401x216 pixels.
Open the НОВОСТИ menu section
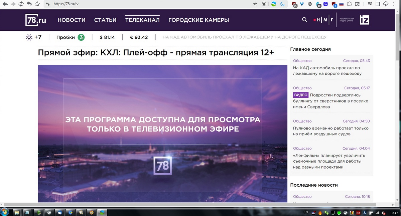72,20
